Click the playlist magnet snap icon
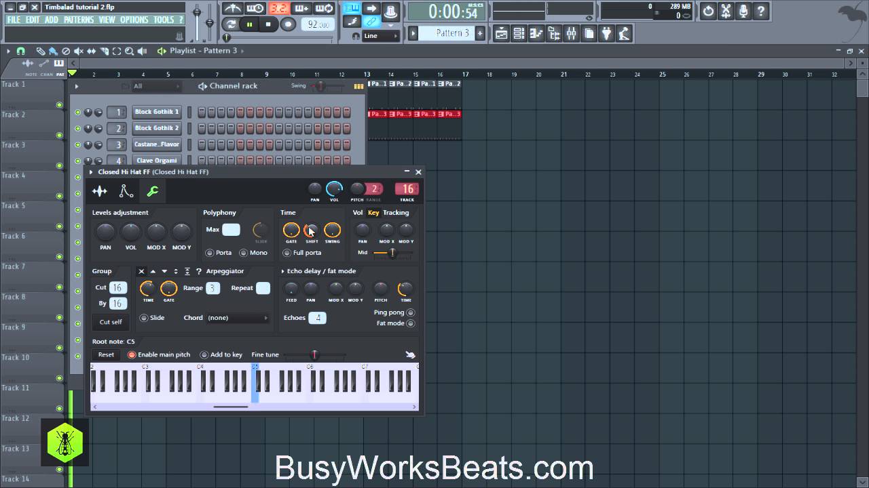 click(21, 51)
